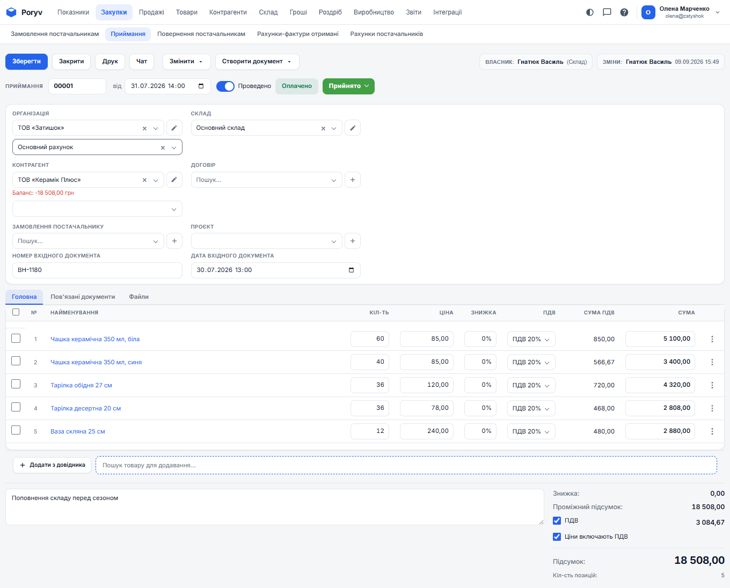Clear the Основний рахунок account selection
This screenshot has width=730, height=588.
163,148
